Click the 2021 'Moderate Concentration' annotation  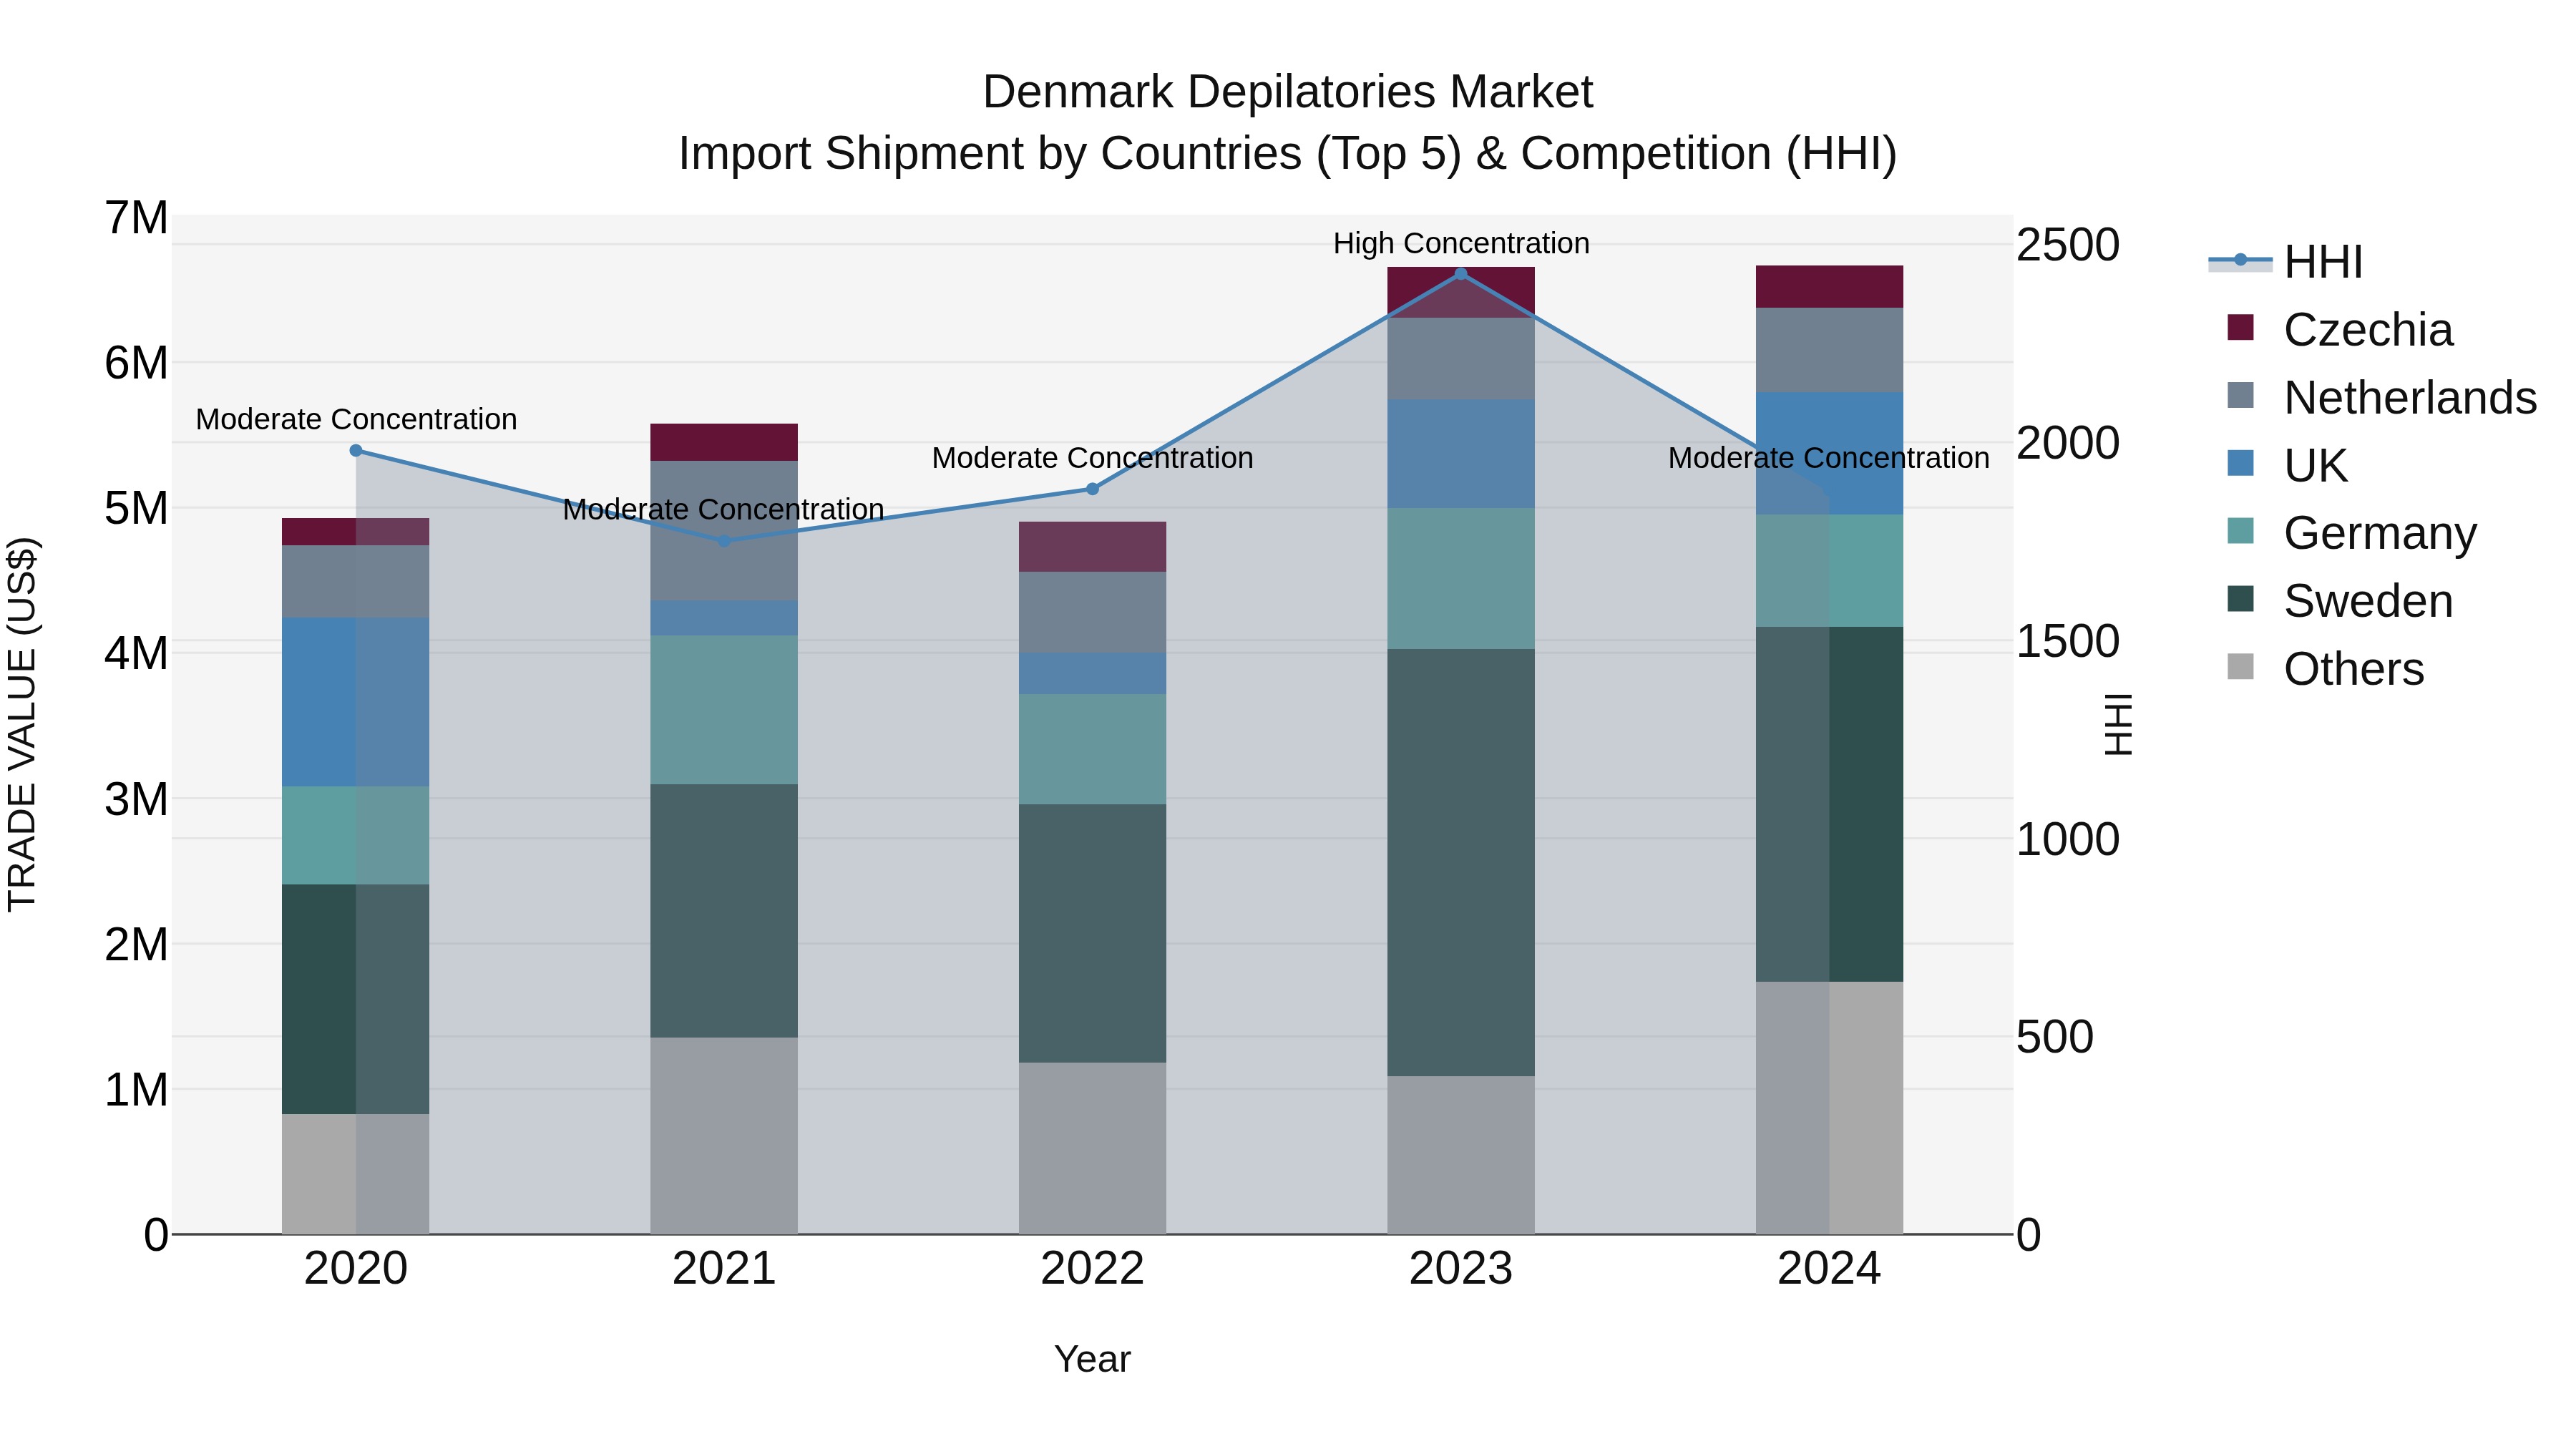(x=724, y=509)
